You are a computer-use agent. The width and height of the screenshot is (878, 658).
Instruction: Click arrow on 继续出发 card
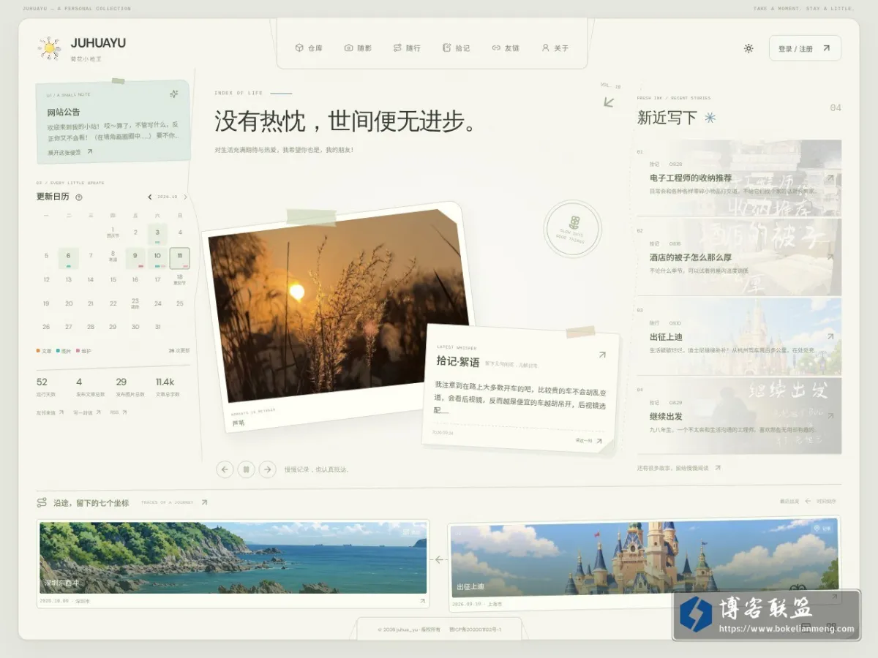point(830,415)
